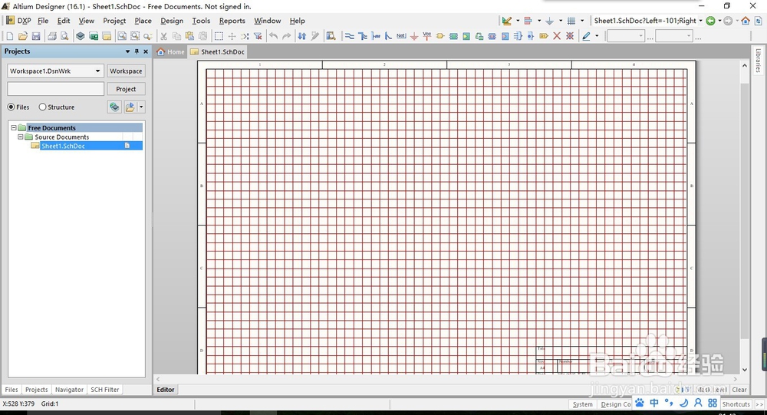The image size is (767, 415).
Task: Click the Select Inside Area dashed rectangle icon
Action: [x=219, y=36]
